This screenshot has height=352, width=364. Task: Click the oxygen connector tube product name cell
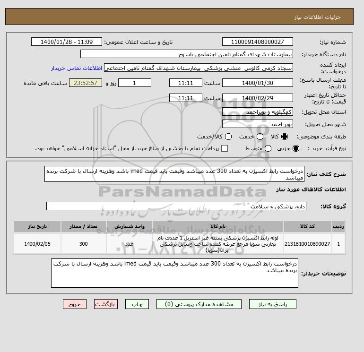click(218, 244)
